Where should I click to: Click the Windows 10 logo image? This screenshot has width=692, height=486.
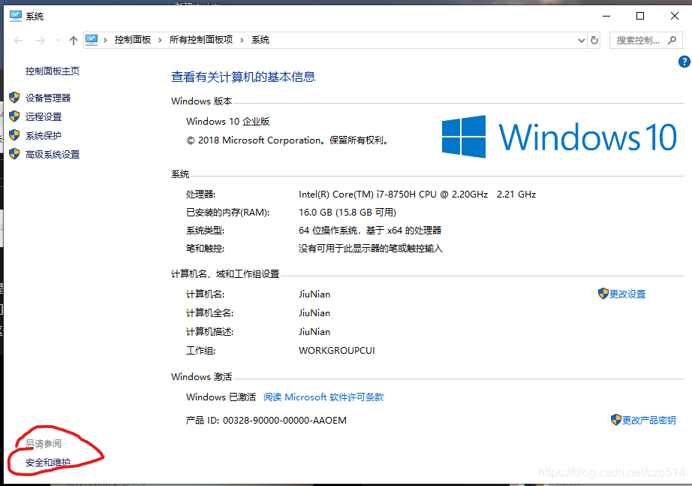coord(559,137)
